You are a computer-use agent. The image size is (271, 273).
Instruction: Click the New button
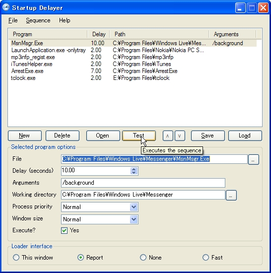coord(25,136)
